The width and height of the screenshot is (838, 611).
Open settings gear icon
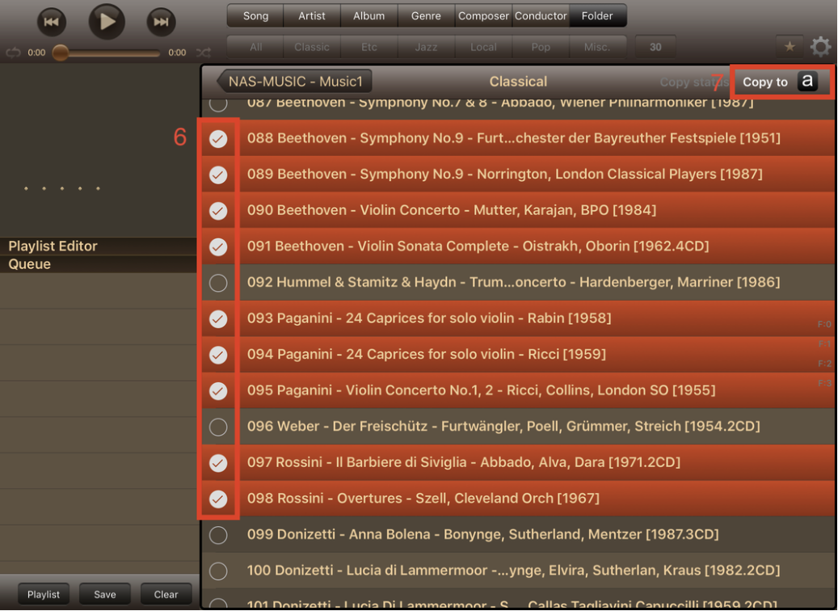(820, 47)
